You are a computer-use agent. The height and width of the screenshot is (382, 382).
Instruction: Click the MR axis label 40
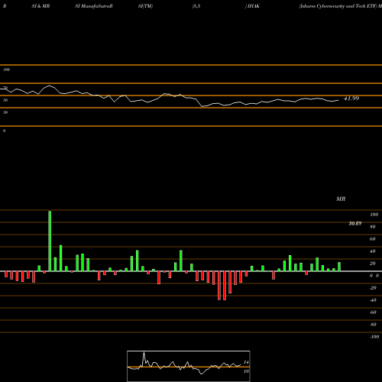tap(373, 251)
